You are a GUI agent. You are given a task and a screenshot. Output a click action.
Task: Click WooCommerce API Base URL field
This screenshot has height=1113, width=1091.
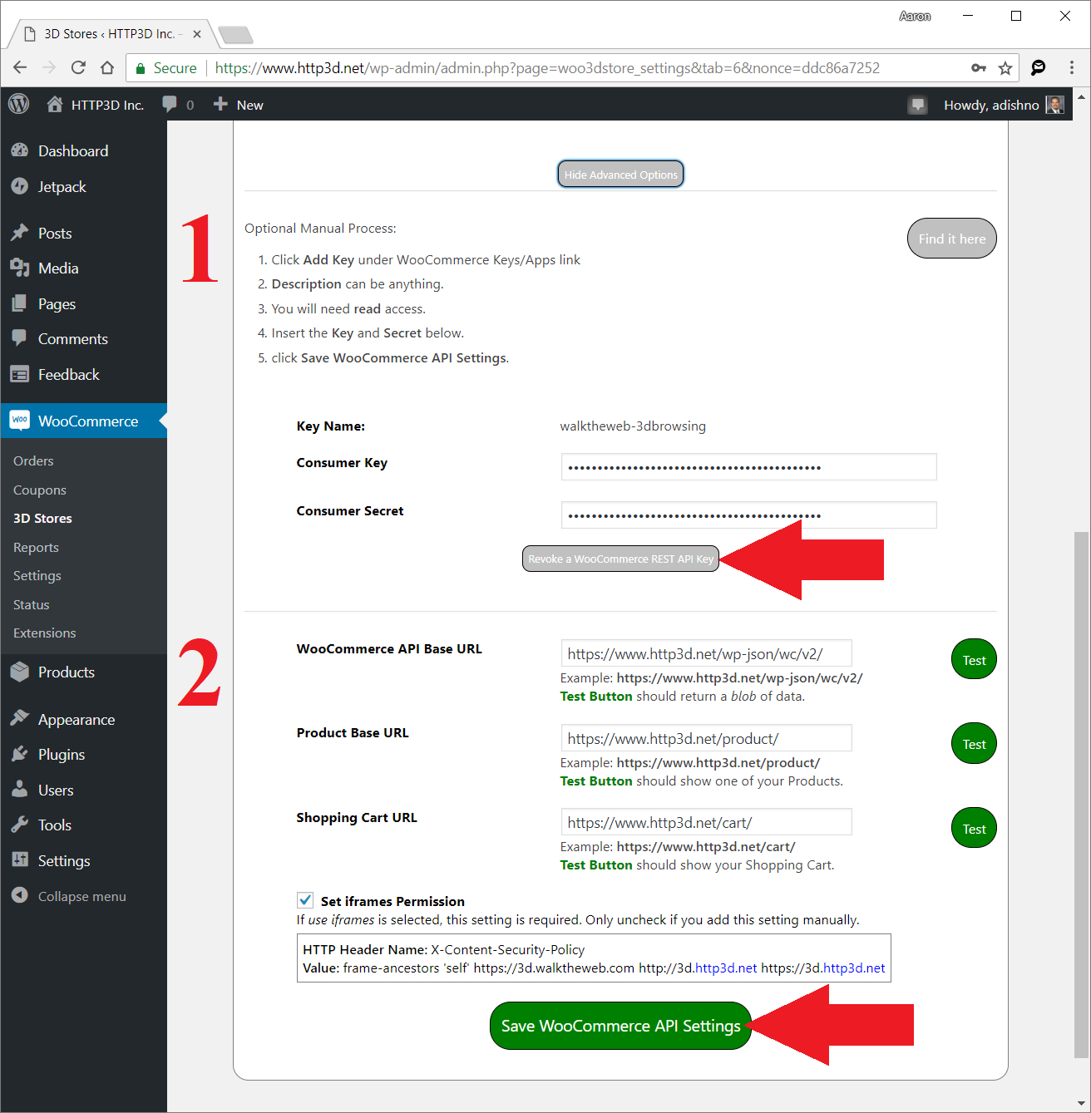tap(707, 653)
